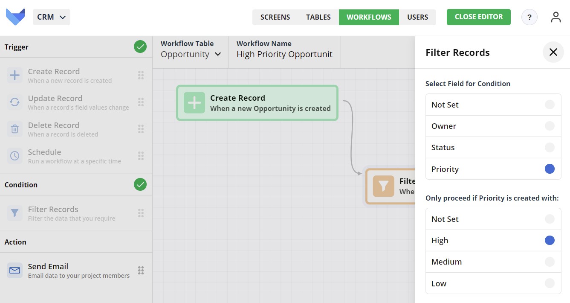Click the plus icon on Create Record node
The height and width of the screenshot is (303, 570).
194,103
